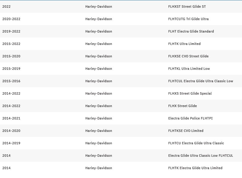Click the 2020-2022 year range cell
The image size is (242, 178).
pos(11,19)
